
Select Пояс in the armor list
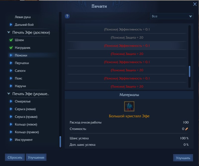19,78
